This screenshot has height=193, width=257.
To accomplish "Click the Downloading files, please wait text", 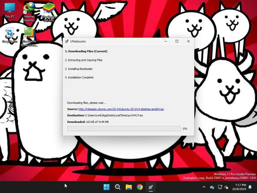I will point(87,103).
